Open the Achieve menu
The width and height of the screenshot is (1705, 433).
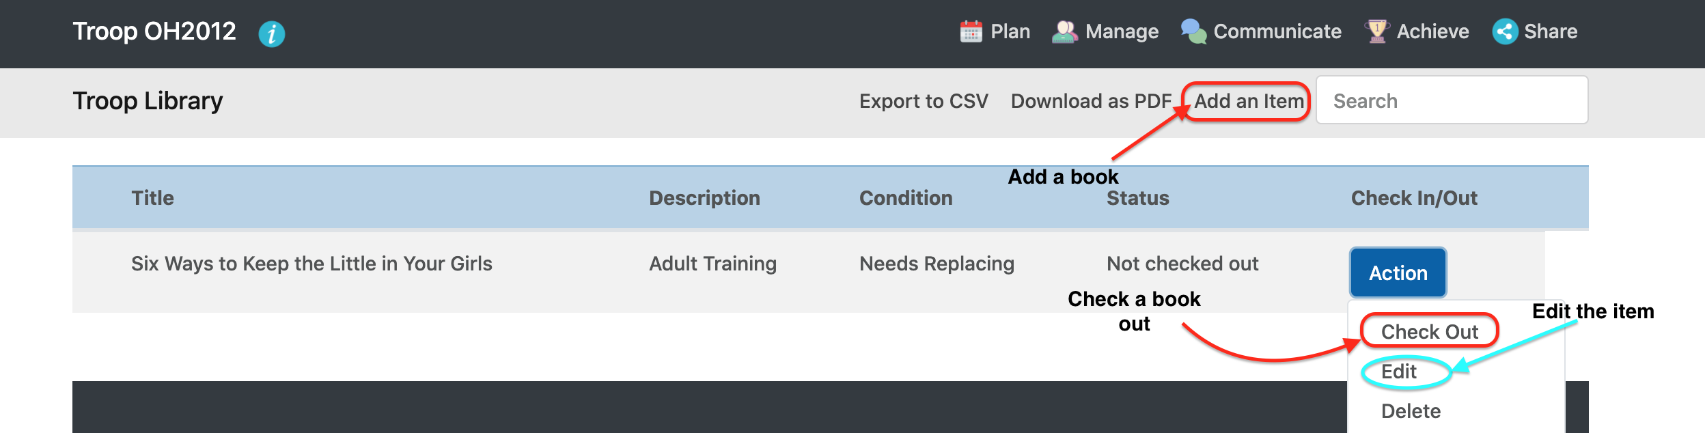[x=1432, y=31]
